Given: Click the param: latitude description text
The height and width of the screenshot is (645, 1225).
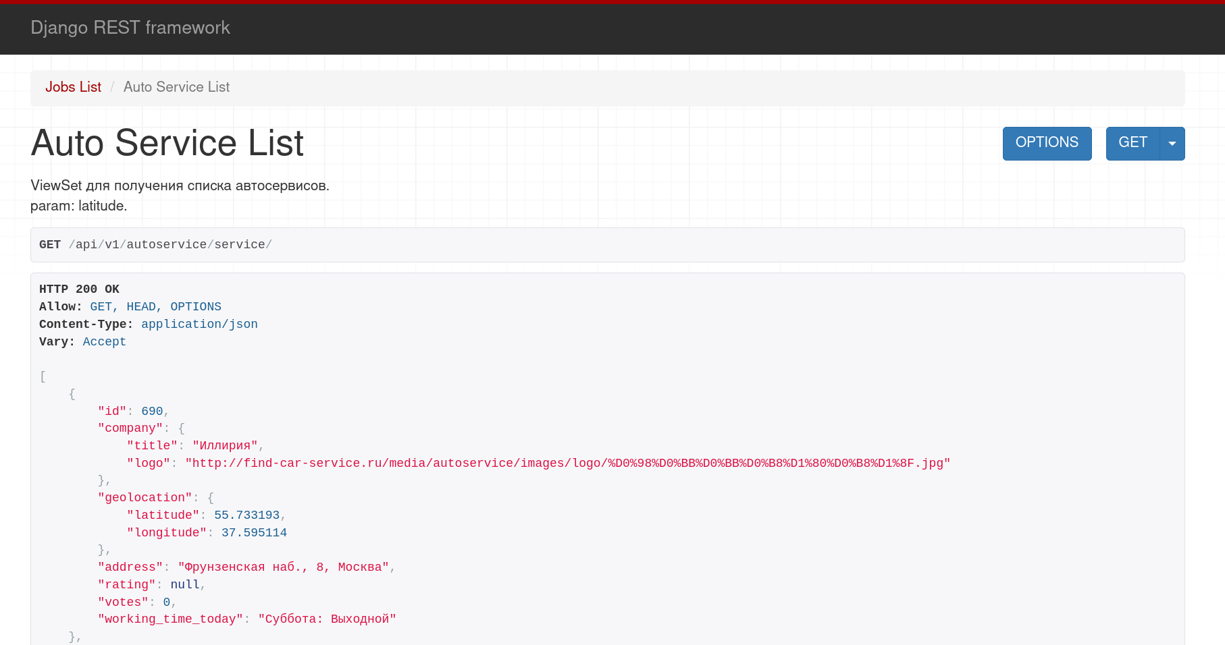Looking at the screenshot, I should click(78, 206).
